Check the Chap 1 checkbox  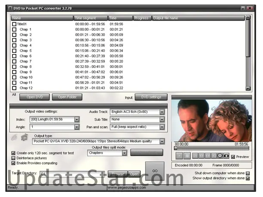(x=14, y=30)
